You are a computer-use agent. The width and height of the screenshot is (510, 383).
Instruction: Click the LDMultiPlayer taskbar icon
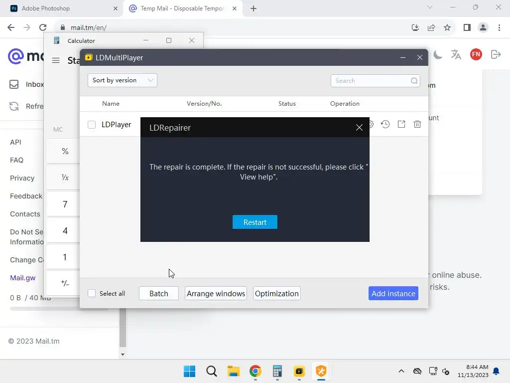[299, 371]
